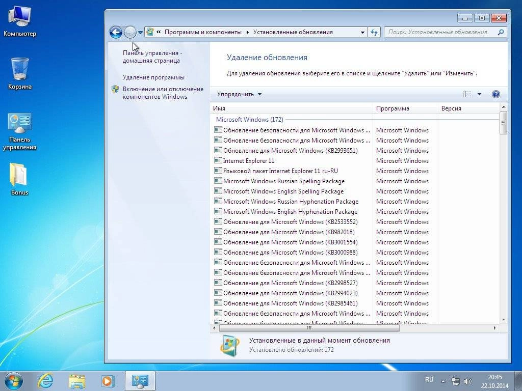522x391 pixels.
Task: Click icon of Russian Hyphenation Package entry
Action: 218,201
